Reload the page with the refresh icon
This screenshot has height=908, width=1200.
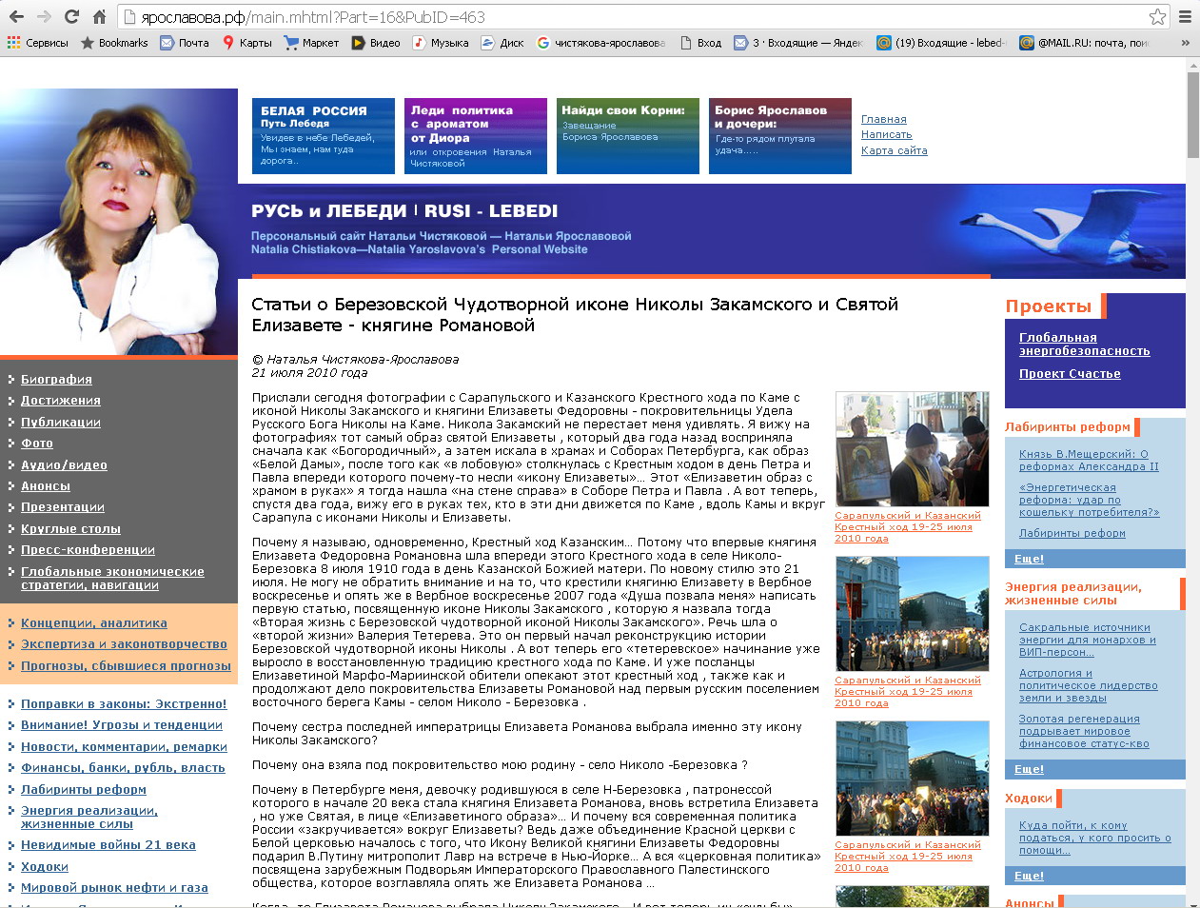(71, 16)
